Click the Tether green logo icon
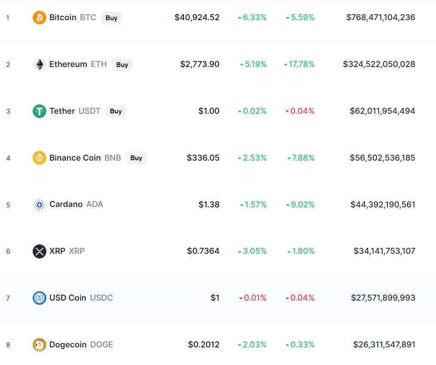The image size is (436, 365). point(40,111)
